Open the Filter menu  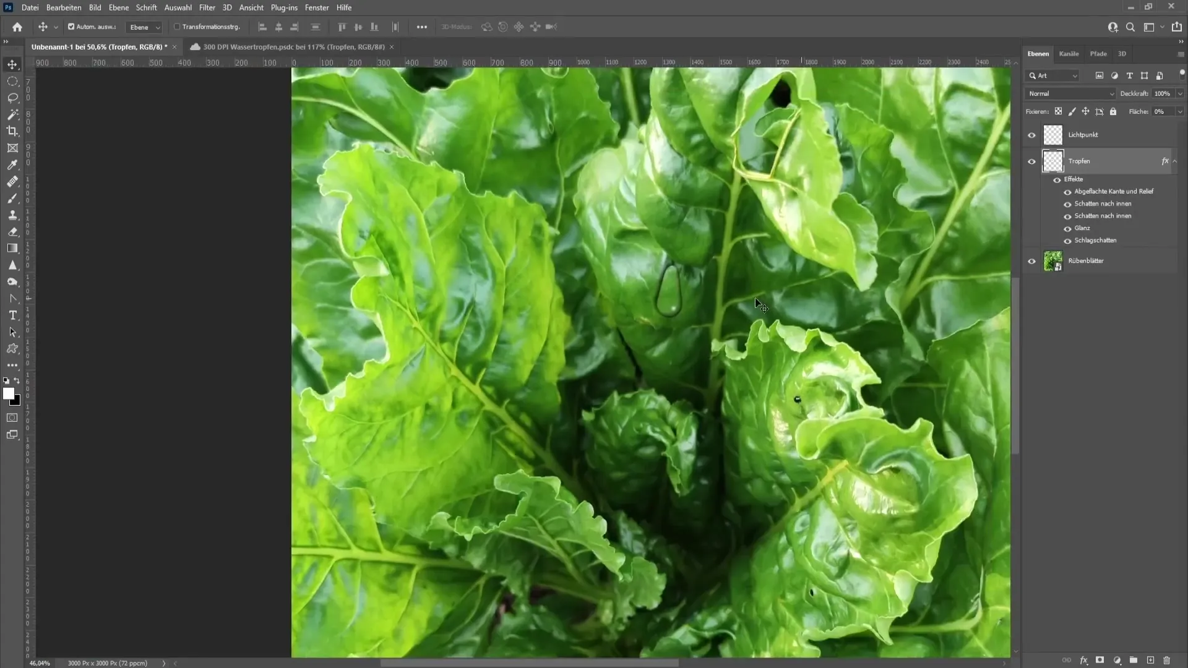(x=207, y=7)
